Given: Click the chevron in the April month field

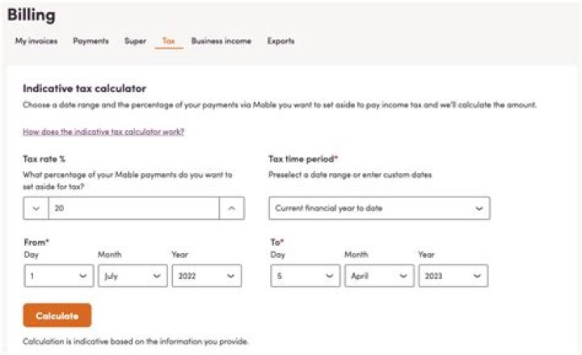Looking at the screenshot, I should coord(403,276).
